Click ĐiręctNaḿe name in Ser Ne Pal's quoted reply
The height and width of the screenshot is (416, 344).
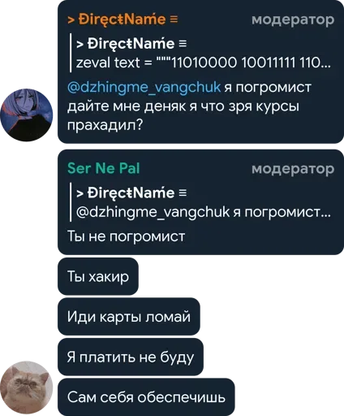[x=131, y=193]
